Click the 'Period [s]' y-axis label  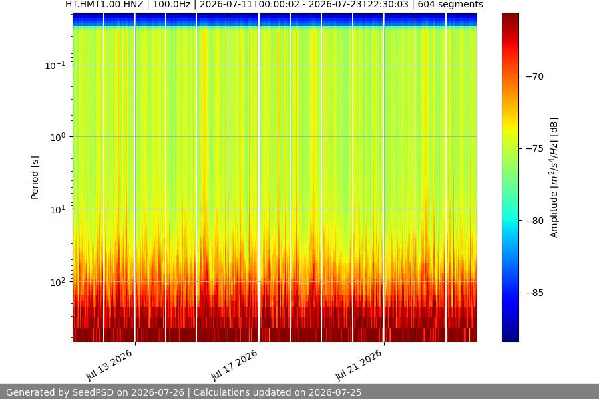(x=35, y=178)
